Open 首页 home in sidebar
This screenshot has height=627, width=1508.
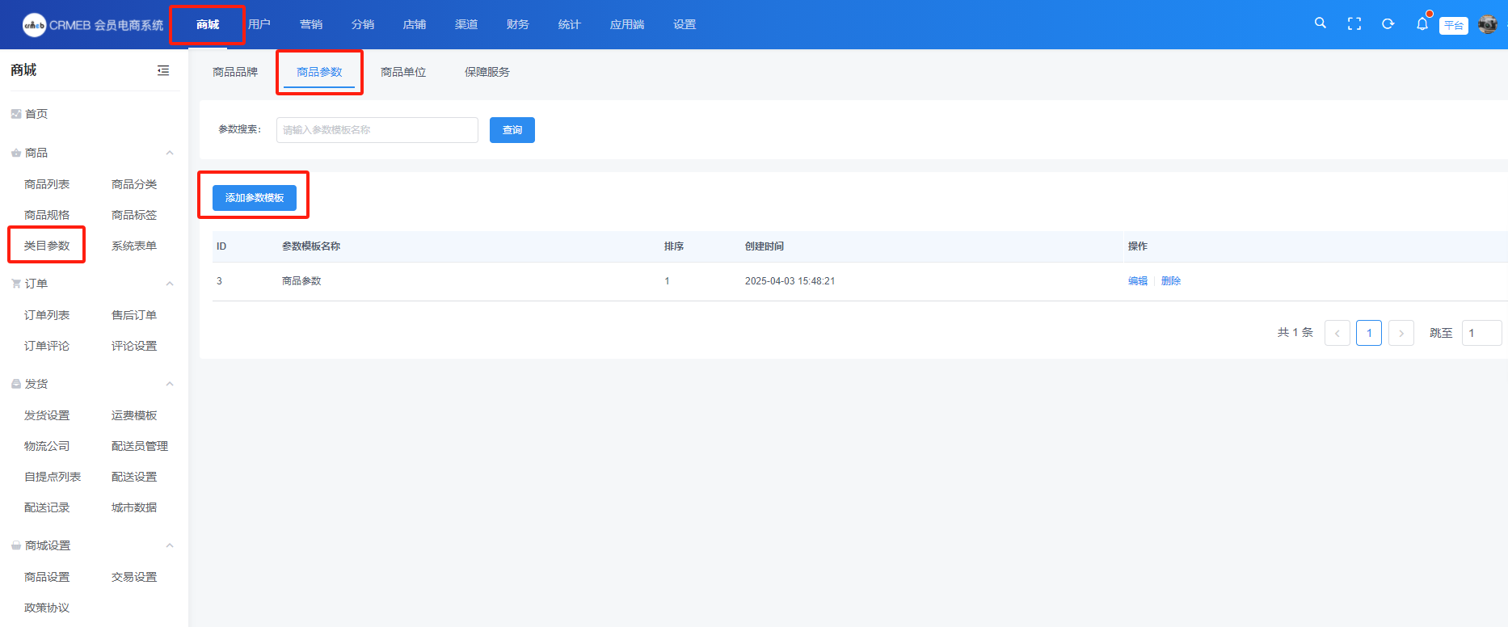(36, 114)
